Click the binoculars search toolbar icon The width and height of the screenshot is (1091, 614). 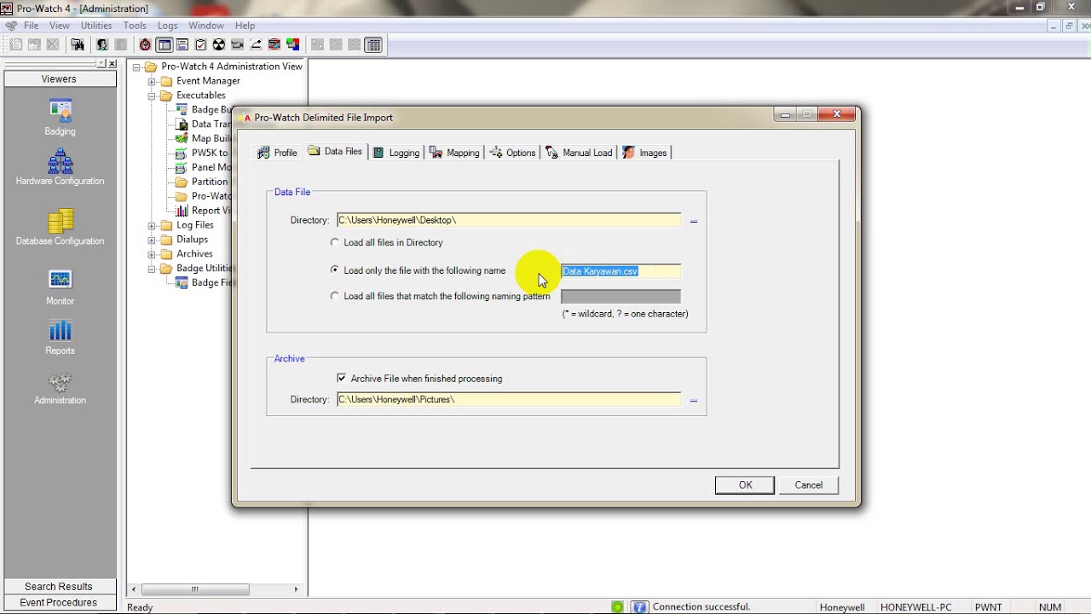78,45
